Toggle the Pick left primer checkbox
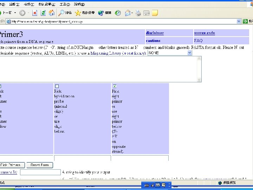This screenshot has height=190, width=253. coord(0,86)
